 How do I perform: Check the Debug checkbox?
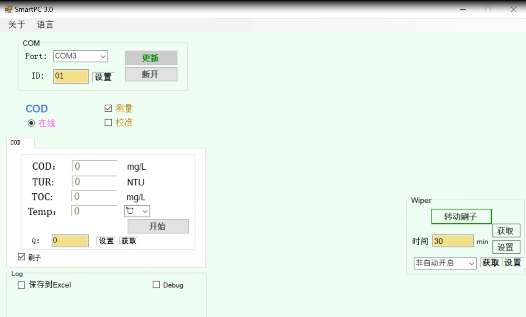click(156, 285)
